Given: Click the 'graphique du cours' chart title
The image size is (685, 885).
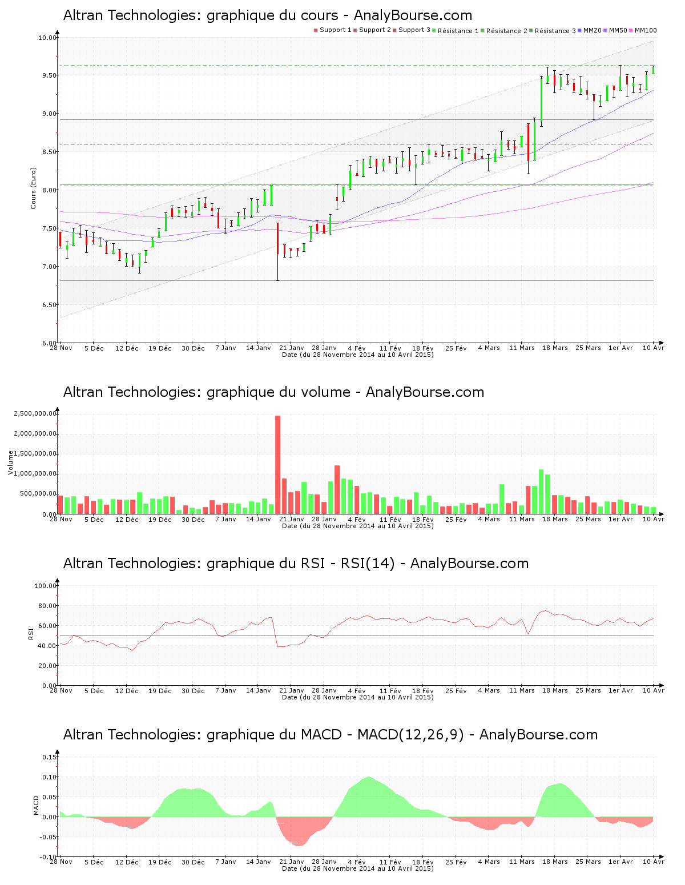Looking at the screenshot, I should click(267, 15).
